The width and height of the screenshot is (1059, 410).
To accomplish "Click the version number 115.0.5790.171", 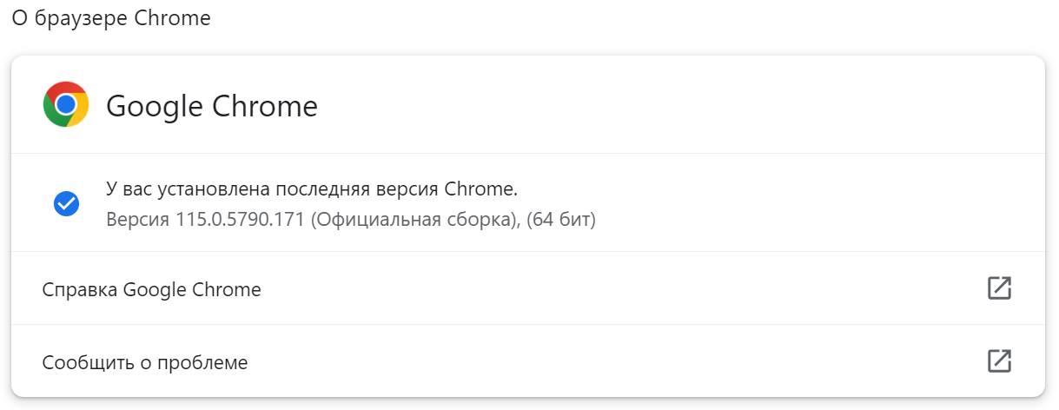I will [240, 219].
